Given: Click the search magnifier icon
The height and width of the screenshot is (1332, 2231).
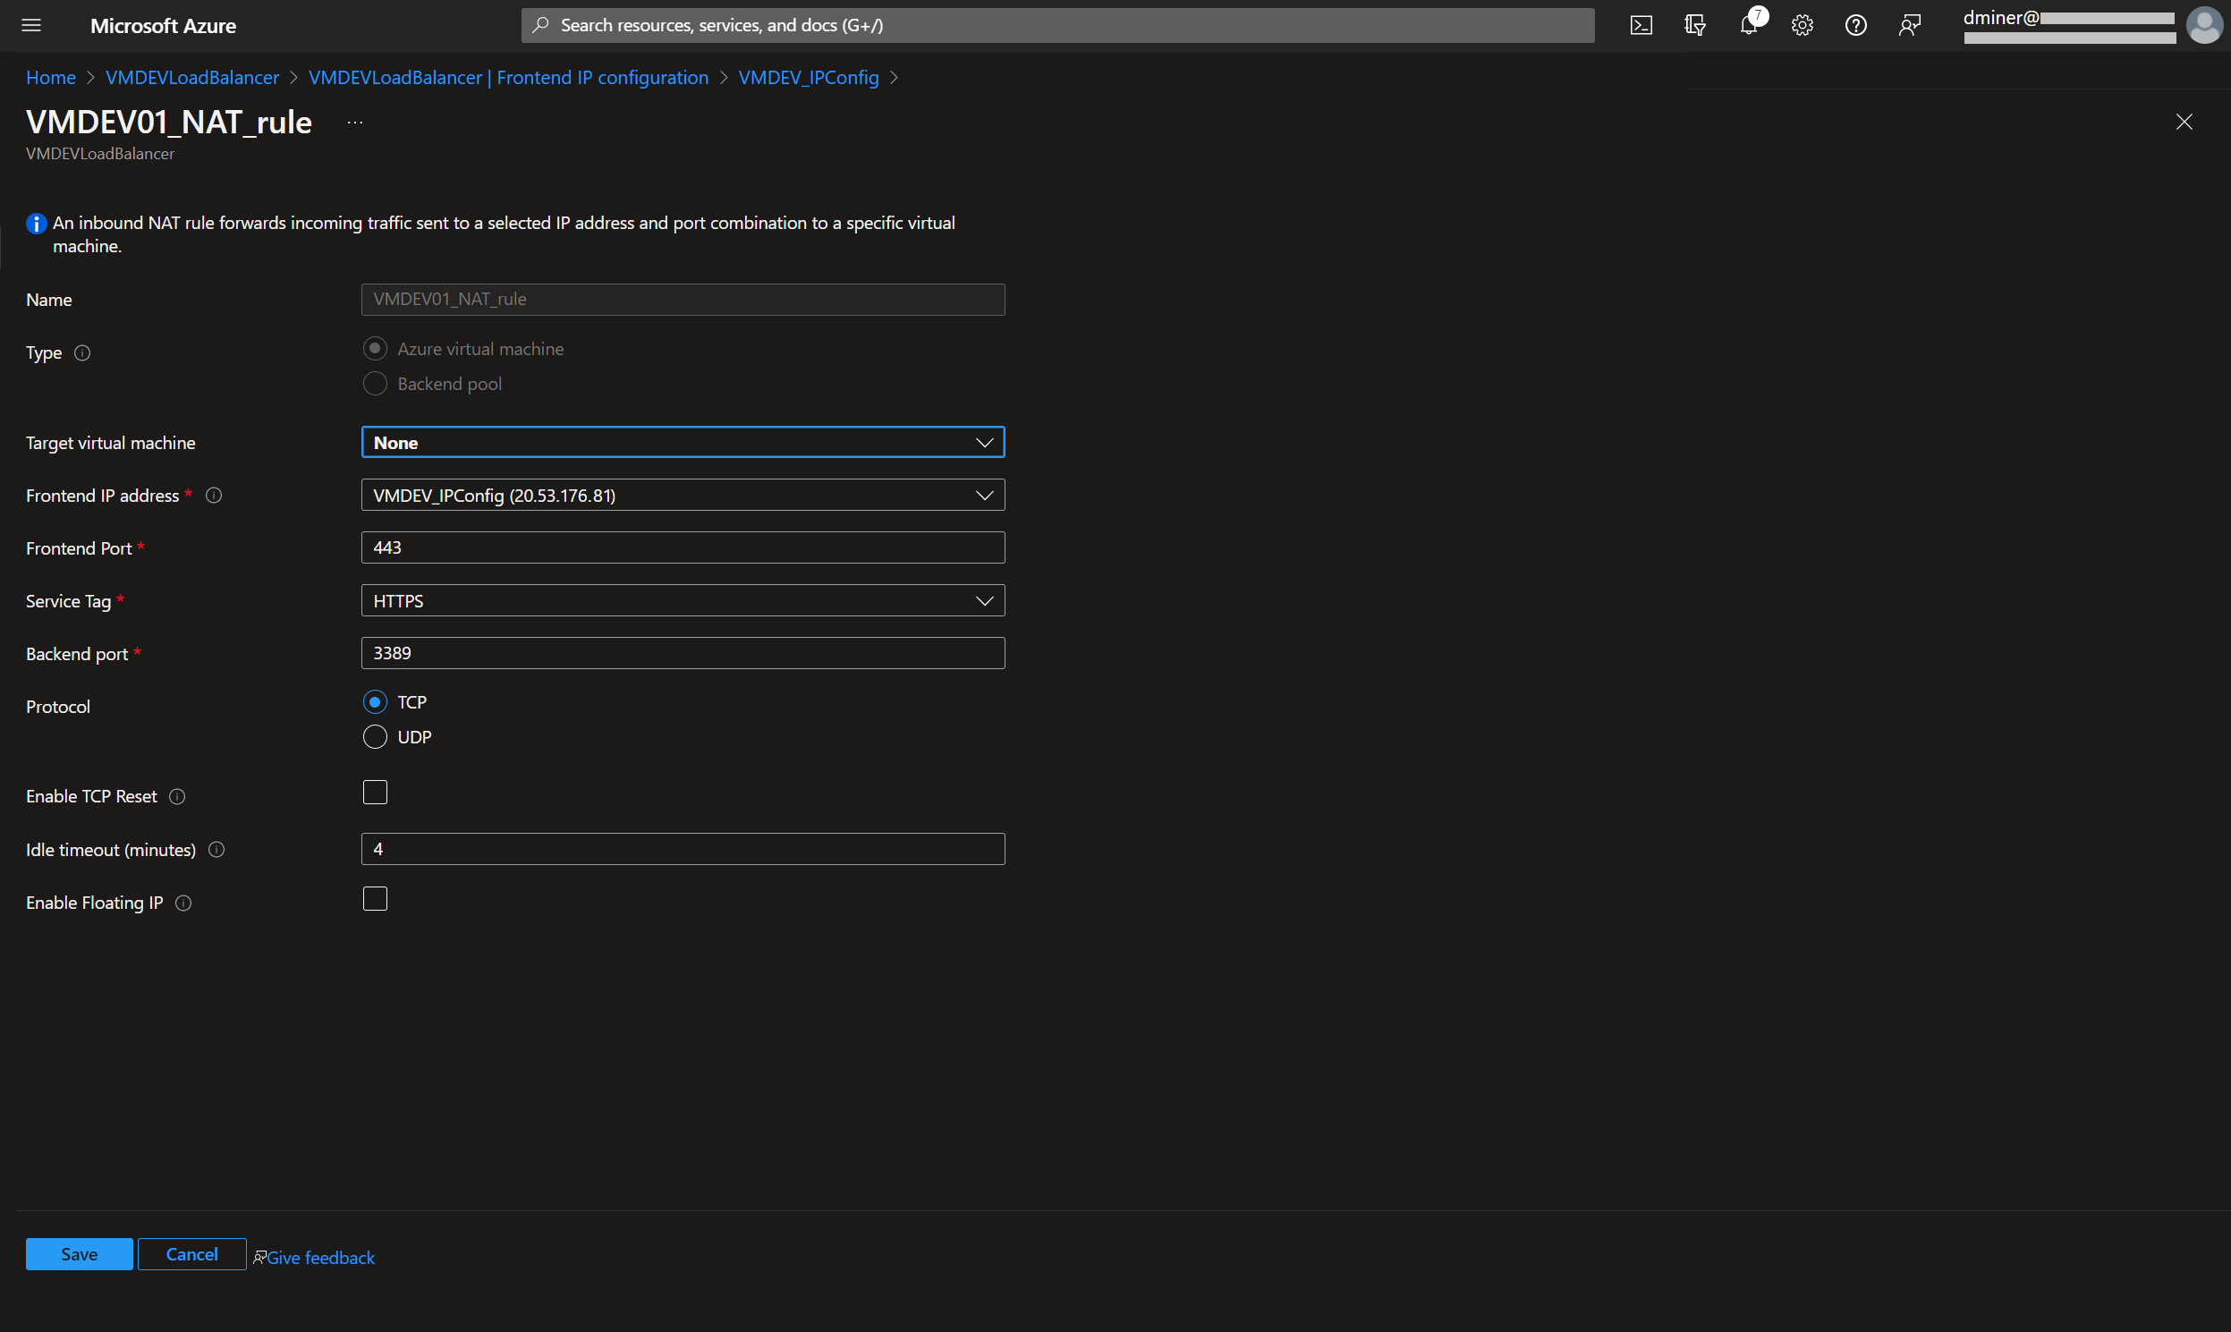Looking at the screenshot, I should (540, 25).
